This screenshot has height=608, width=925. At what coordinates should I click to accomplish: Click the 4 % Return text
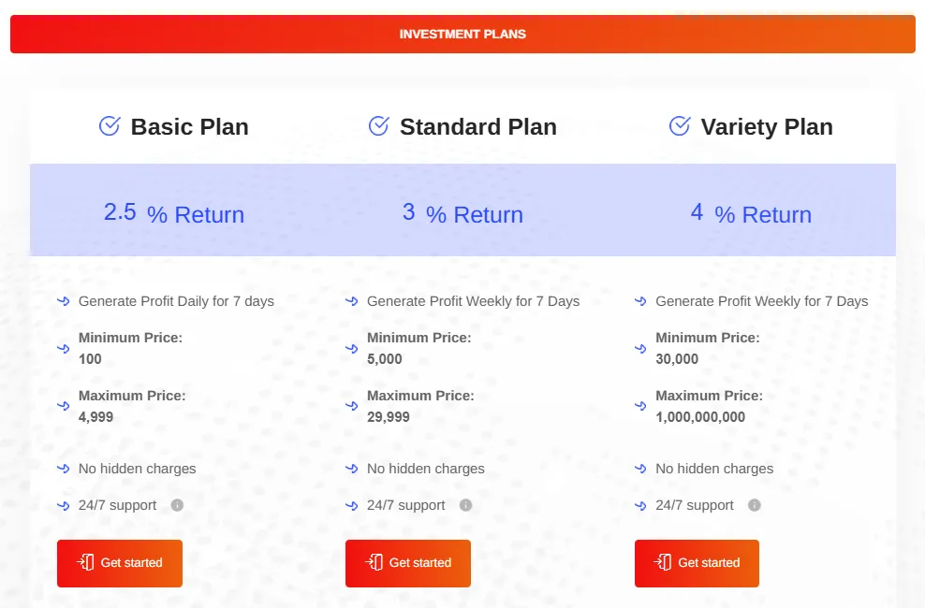(x=751, y=213)
